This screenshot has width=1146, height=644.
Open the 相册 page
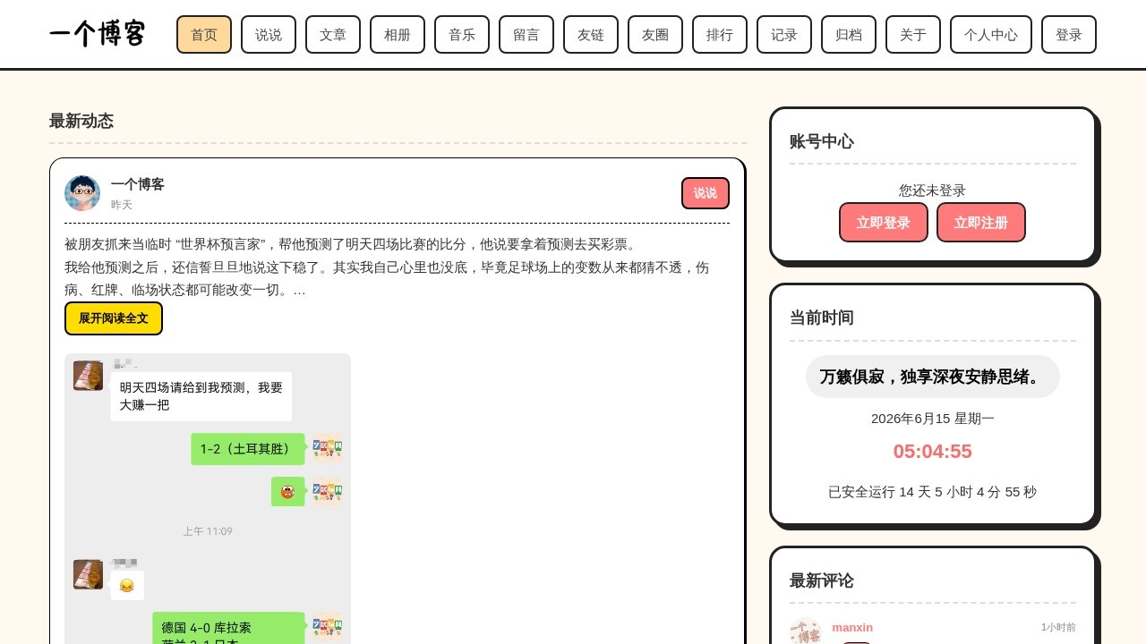coord(398,35)
